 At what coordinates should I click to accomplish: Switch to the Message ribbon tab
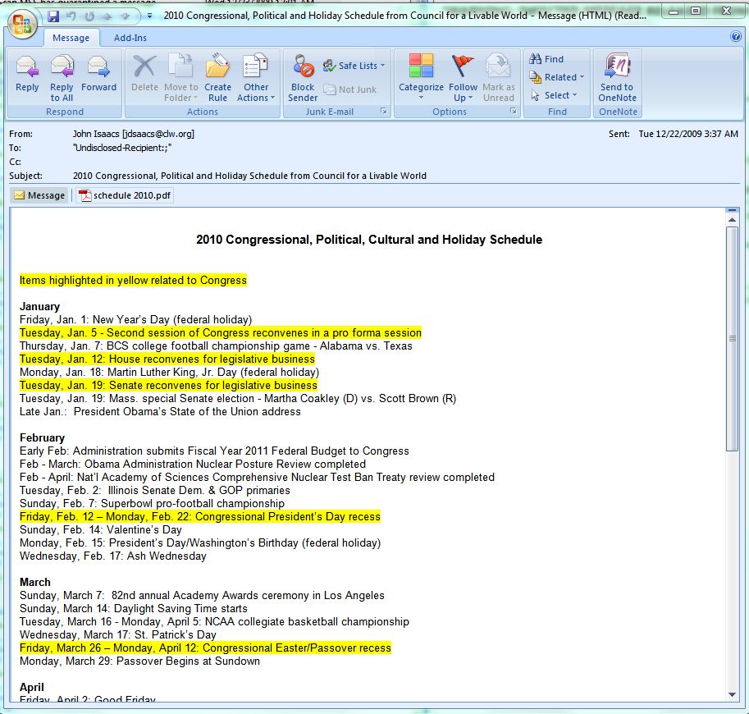click(71, 38)
